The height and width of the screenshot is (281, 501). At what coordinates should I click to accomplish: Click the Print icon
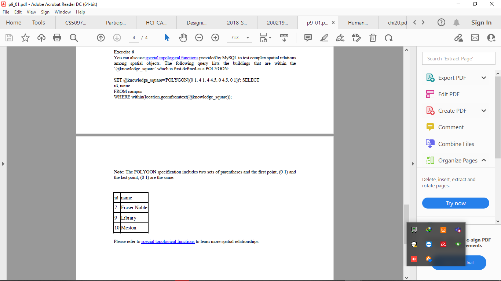click(x=58, y=37)
